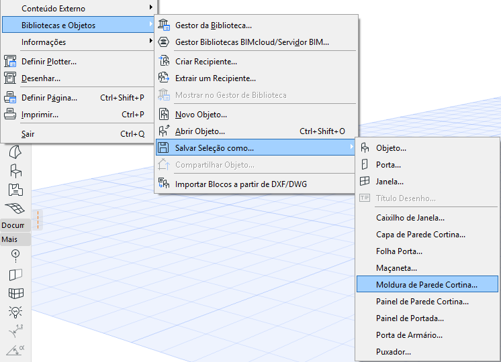Image resolution: width=501 pixels, height=362 pixels.
Task: Choose Desenhar from the menu
Action: coord(78,78)
